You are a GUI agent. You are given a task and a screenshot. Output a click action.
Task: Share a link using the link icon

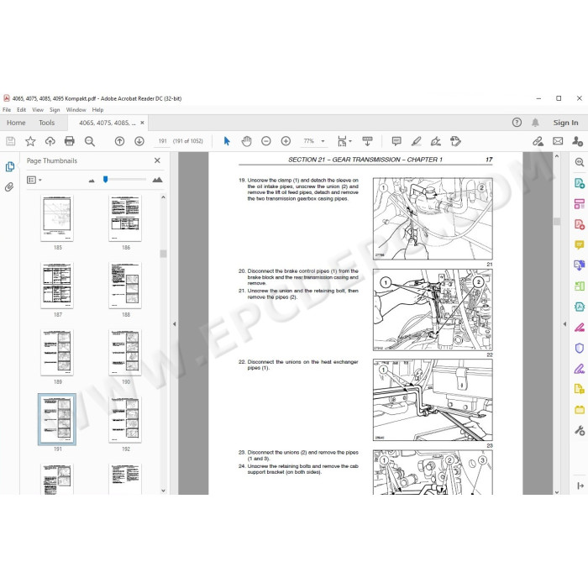538,141
